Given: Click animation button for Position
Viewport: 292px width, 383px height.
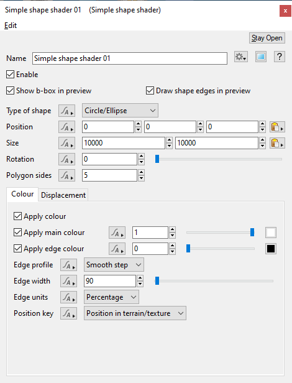Looking at the screenshot, I should [66, 127].
